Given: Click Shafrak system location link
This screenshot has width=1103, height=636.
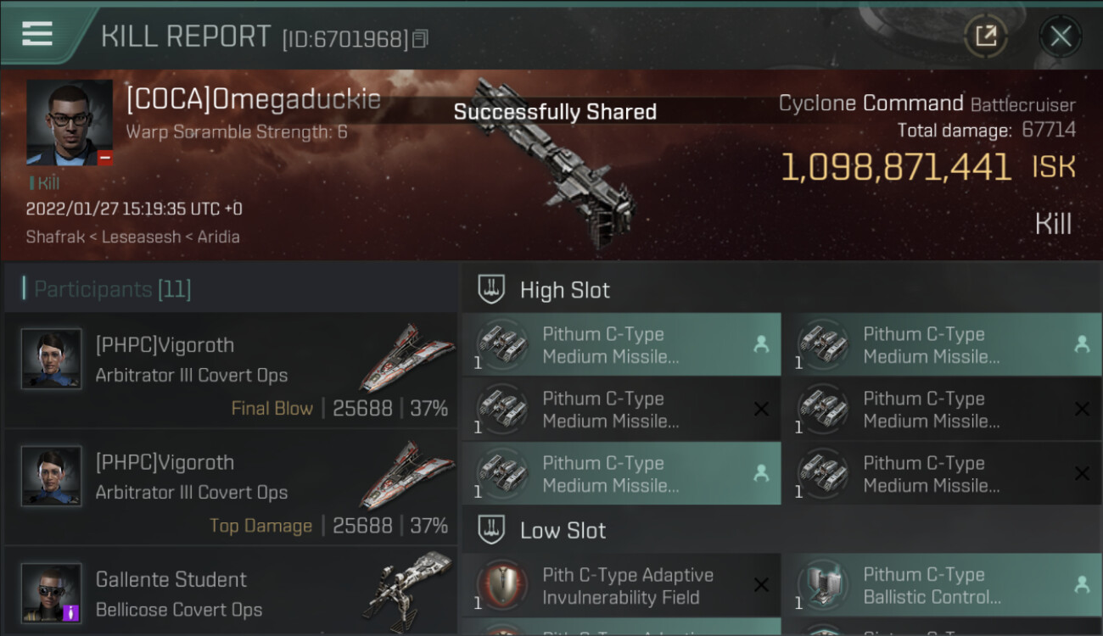Looking at the screenshot, I should tap(55, 237).
